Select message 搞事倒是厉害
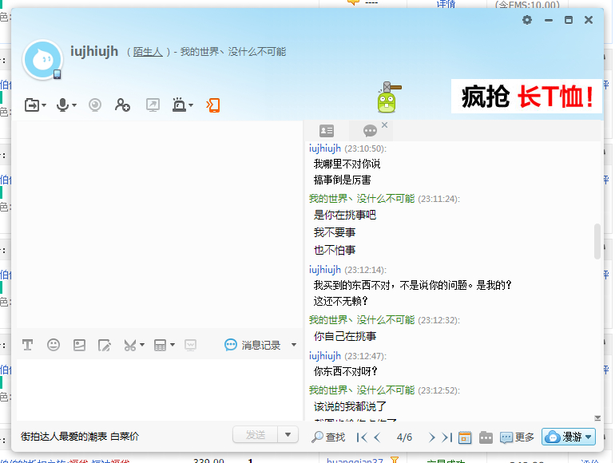Viewport: 615px width, 463px height. [x=342, y=180]
